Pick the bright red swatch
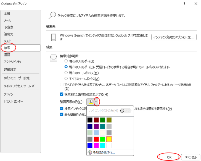This screenshot has height=161, width=201. coord(96,139)
